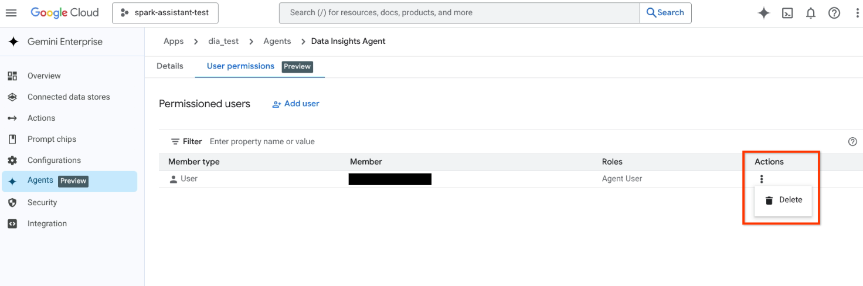Open the help question mark menu
The height and width of the screenshot is (286, 863).
834,13
